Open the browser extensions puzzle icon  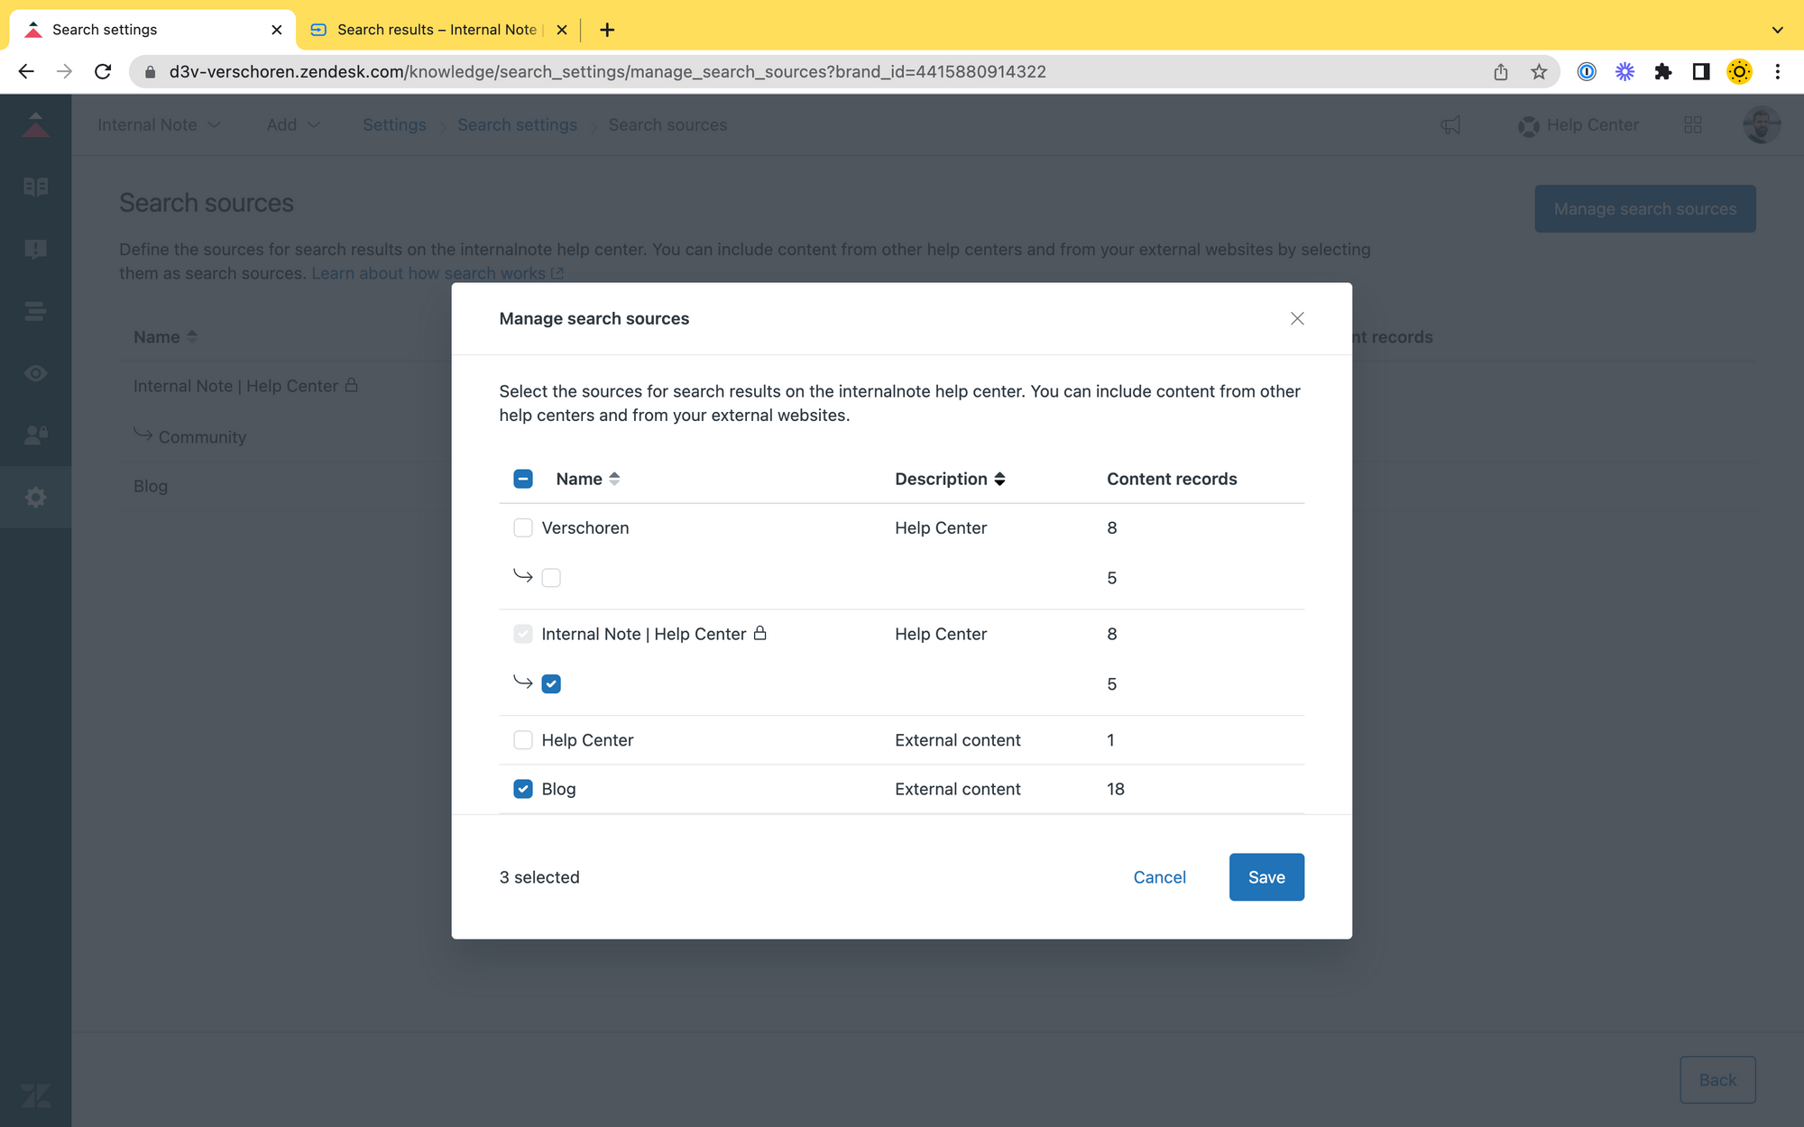tap(1662, 71)
